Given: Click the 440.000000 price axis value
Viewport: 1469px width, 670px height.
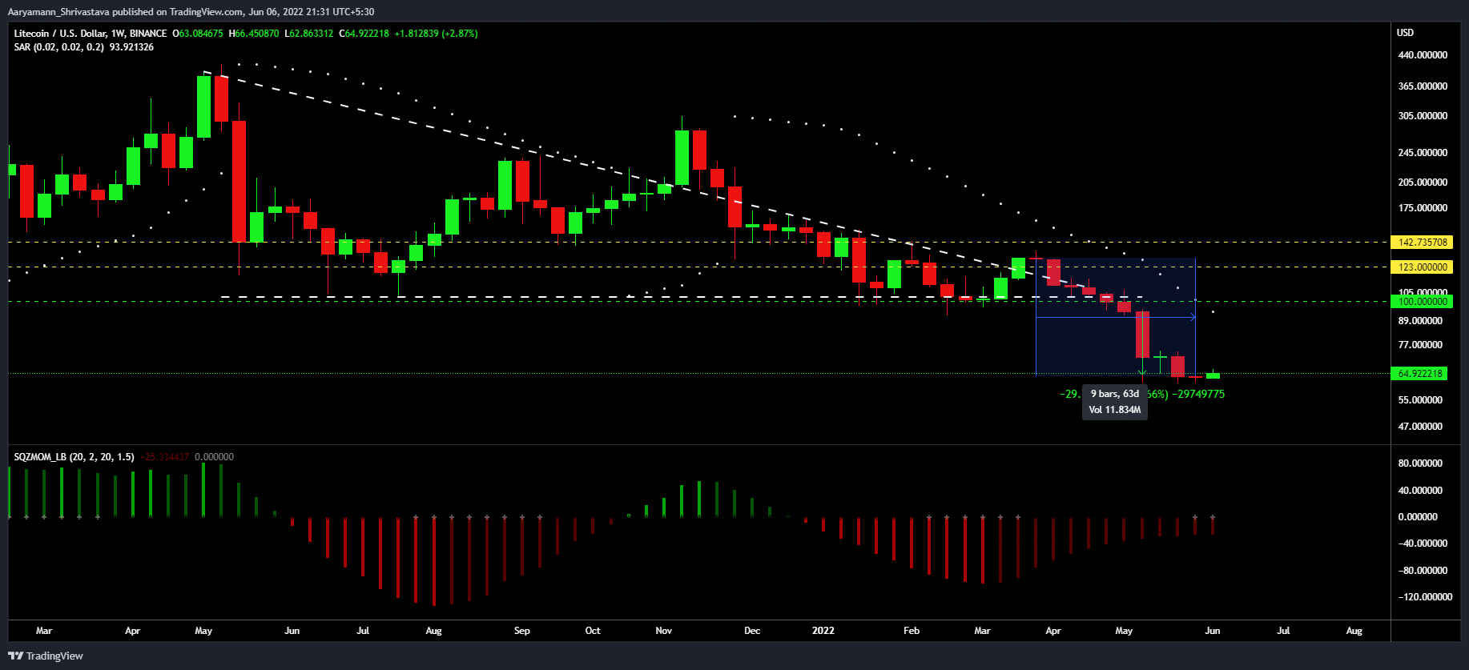Looking at the screenshot, I should point(1423,55).
